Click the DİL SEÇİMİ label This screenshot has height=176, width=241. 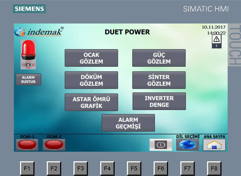[x=188, y=136]
